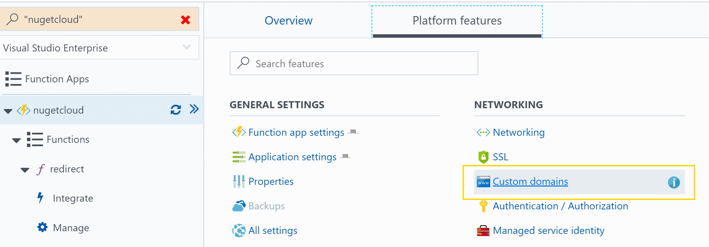709x247 pixels.
Task: Open the Visual Studio Enterprise subscription dropdown
Action: coord(99,48)
